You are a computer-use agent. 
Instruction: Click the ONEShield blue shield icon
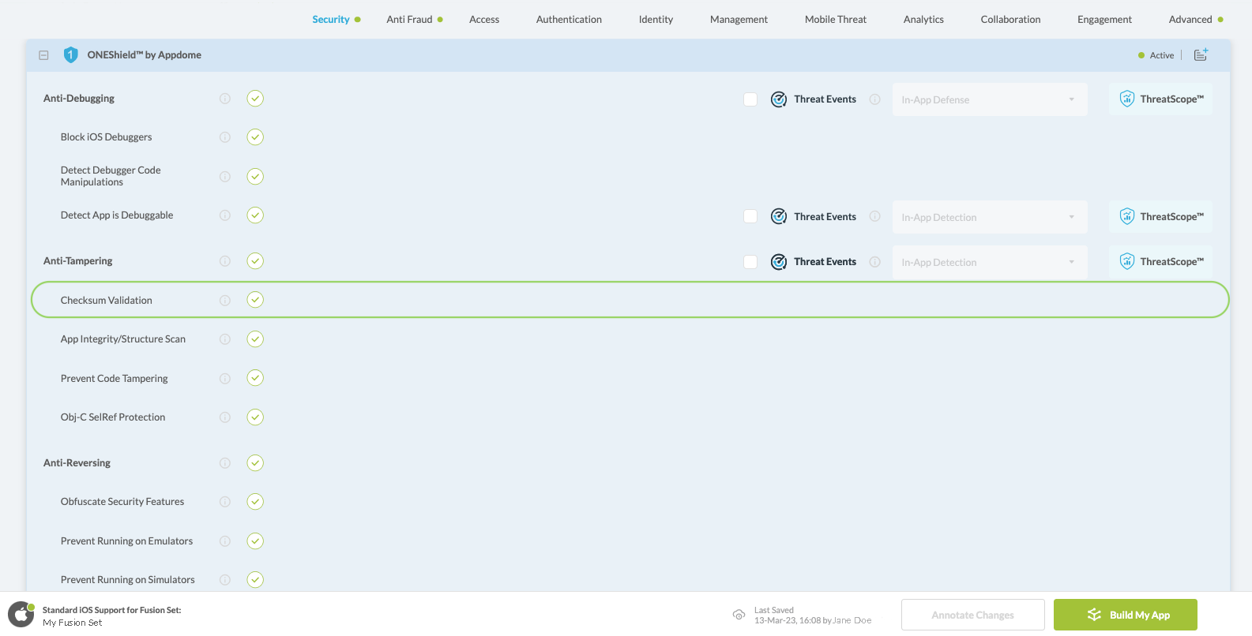(70, 54)
